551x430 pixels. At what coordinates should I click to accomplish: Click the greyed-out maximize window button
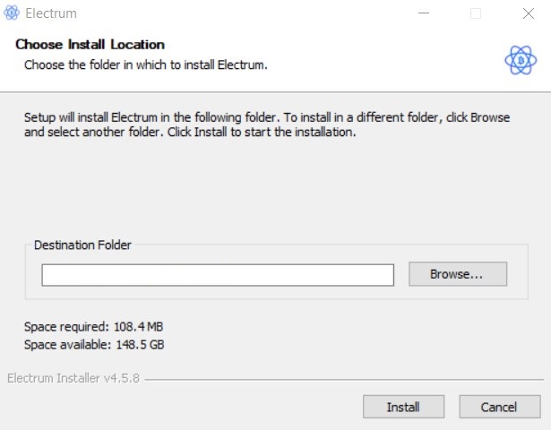coord(476,13)
